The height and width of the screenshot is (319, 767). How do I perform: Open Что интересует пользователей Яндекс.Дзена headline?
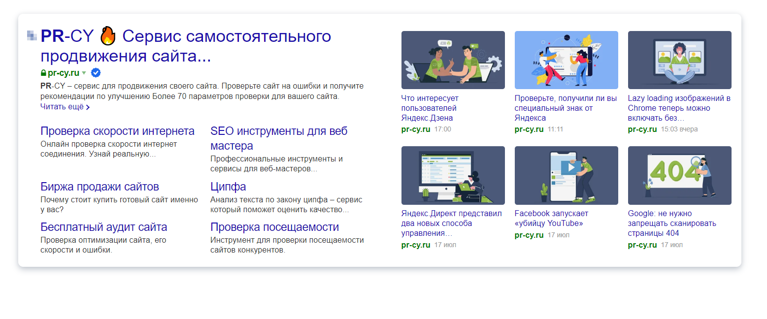point(430,108)
